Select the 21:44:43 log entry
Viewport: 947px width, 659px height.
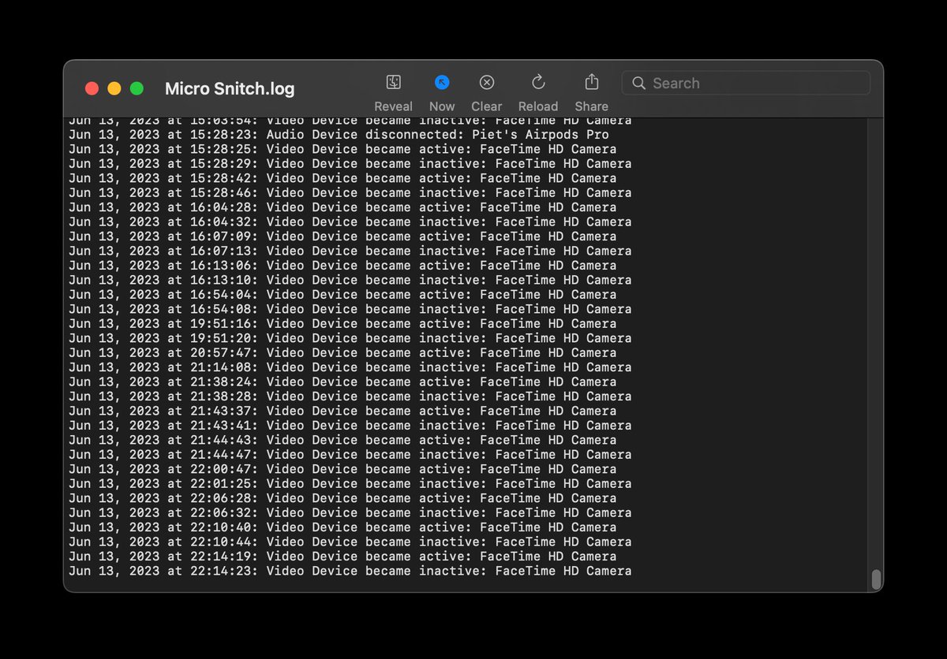[x=342, y=440]
